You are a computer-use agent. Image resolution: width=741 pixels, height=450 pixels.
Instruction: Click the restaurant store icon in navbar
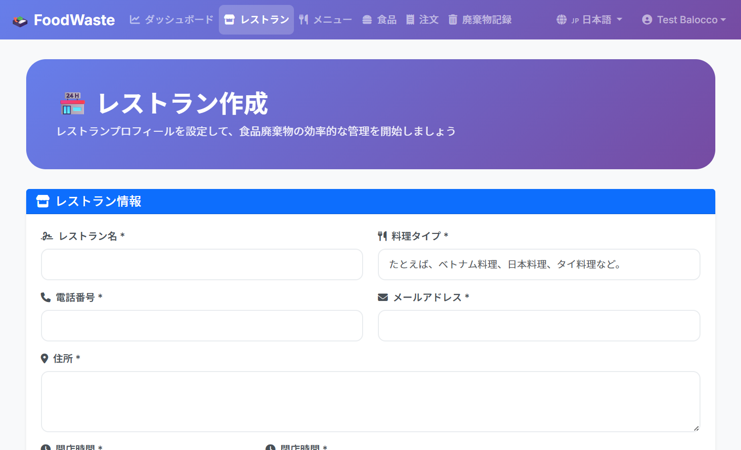click(229, 20)
